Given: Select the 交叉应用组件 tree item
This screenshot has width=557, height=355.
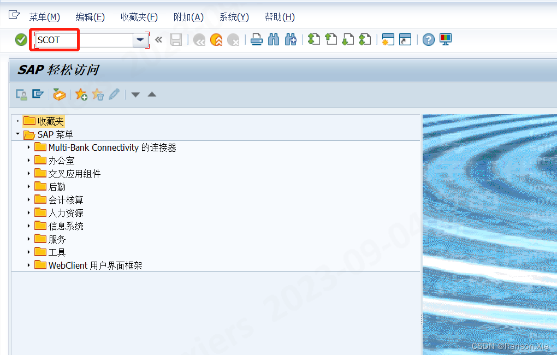Looking at the screenshot, I should tap(75, 174).
